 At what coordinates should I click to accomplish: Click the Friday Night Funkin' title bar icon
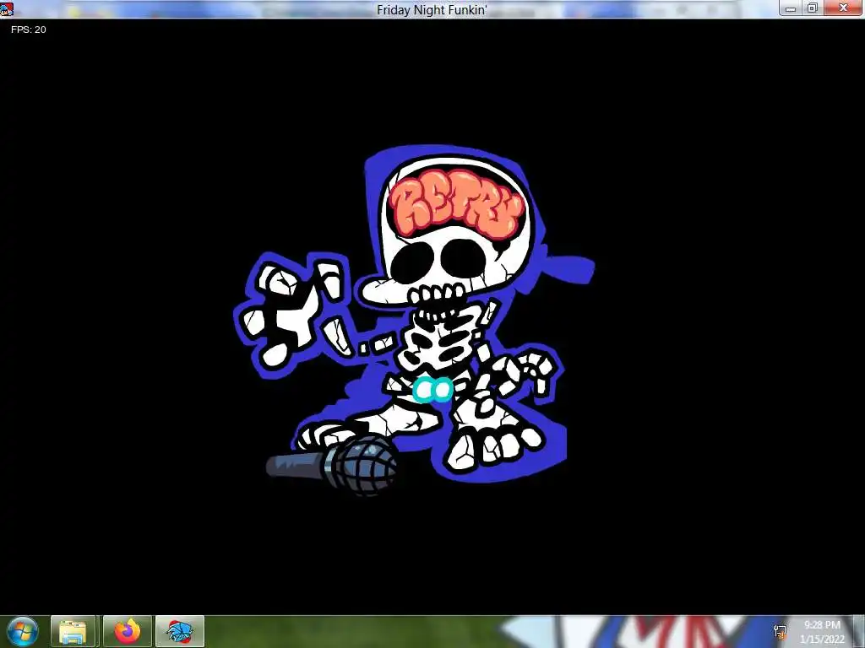pyautogui.click(x=6, y=8)
